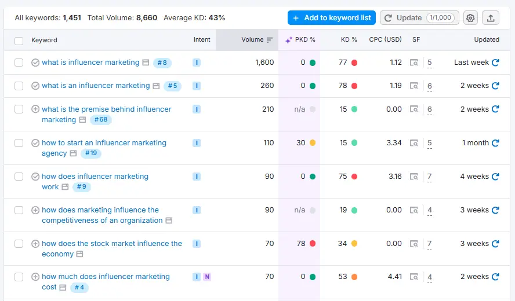This screenshot has width=515, height=301.
Task: Sort by the KD % column header
Action: click(349, 40)
